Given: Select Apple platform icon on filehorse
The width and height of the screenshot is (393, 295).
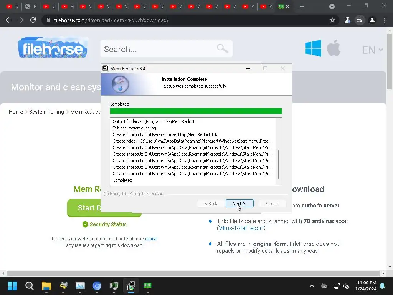Looking at the screenshot, I should [x=334, y=48].
